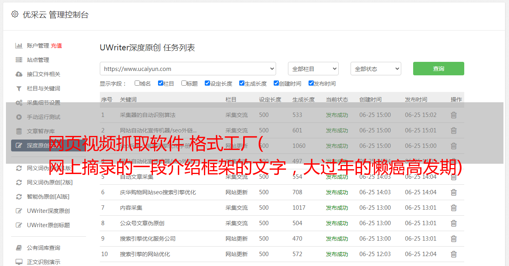Click the 接口文件相关 cloud upload icon
The image size is (509, 266).
19,74
